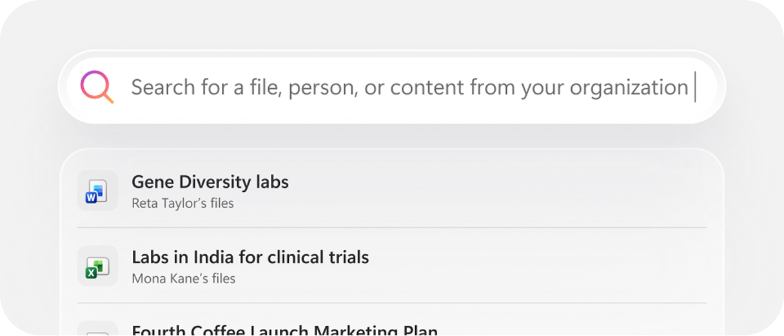Viewport: 784px width, 336px height.
Task: Click the Reta Taylor's files location text
Action: [x=182, y=203]
